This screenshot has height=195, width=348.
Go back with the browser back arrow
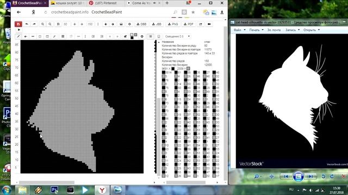[x=19, y=12]
